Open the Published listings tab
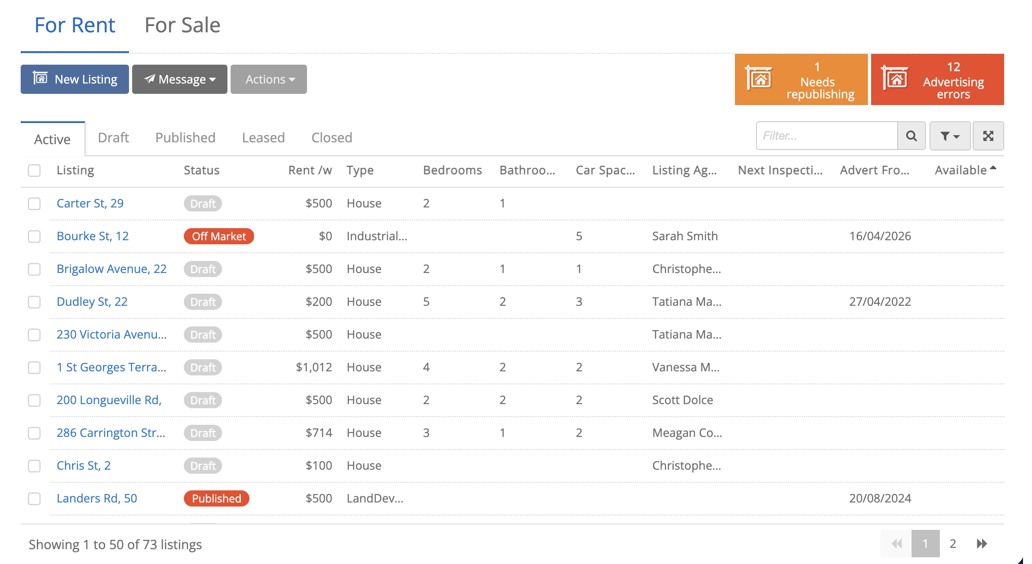Screen dimensions: 1032x564 point(186,137)
